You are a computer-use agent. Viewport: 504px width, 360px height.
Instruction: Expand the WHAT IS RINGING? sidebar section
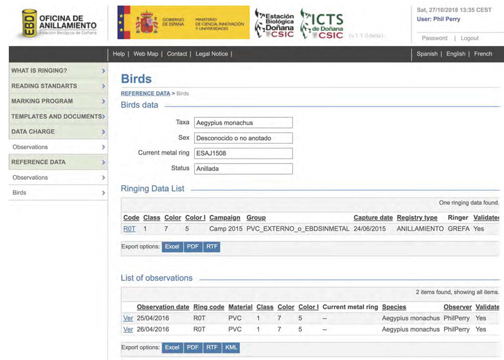(58, 71)
